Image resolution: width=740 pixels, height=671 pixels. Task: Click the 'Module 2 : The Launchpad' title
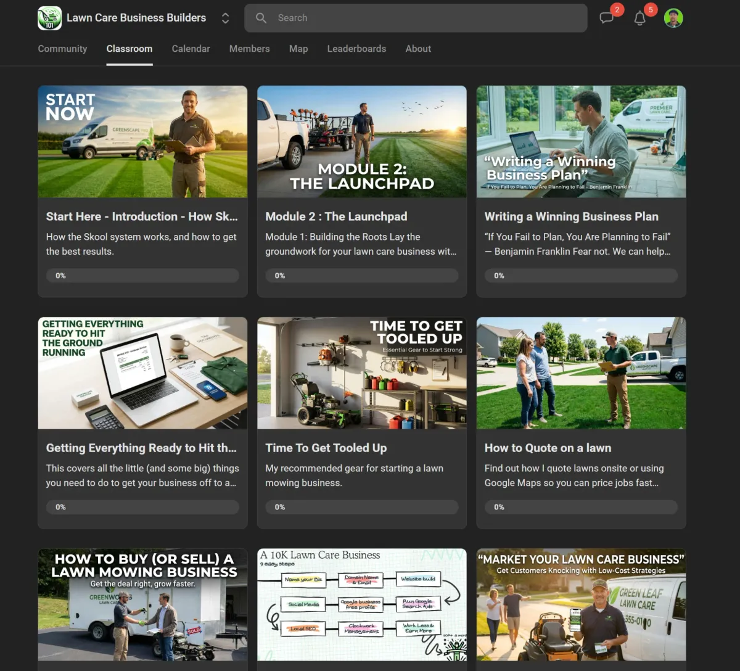pyautogui.click(x=336, y=216)
